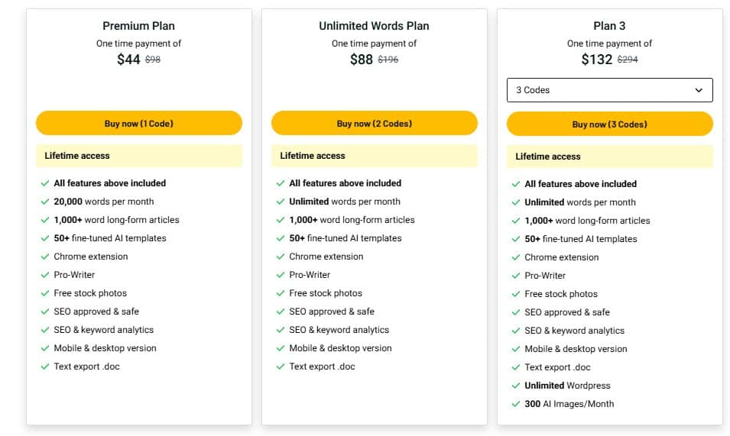
Task: Click the crossed-out $196 price
Action: click(x=388, y=60)
